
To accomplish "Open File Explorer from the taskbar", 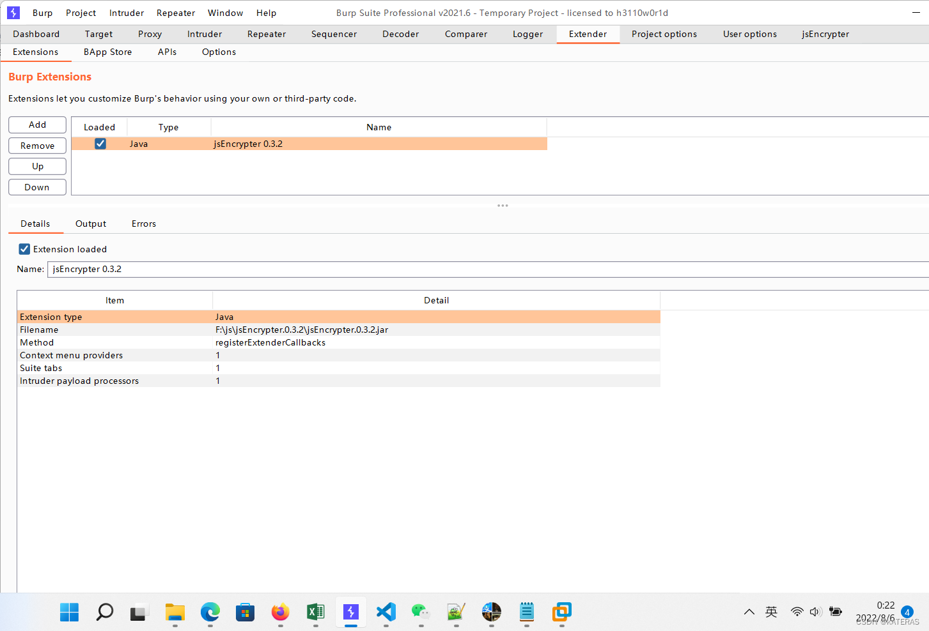I will coord(175,612).
